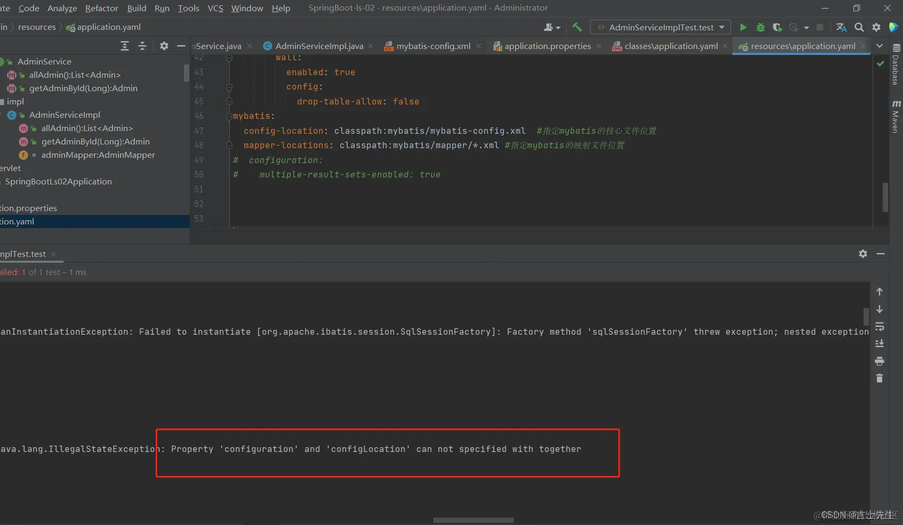Close the mplTest.test run tab
This screenshot has height=525, width=903.
pyautogui.click(x=53, y=254)
